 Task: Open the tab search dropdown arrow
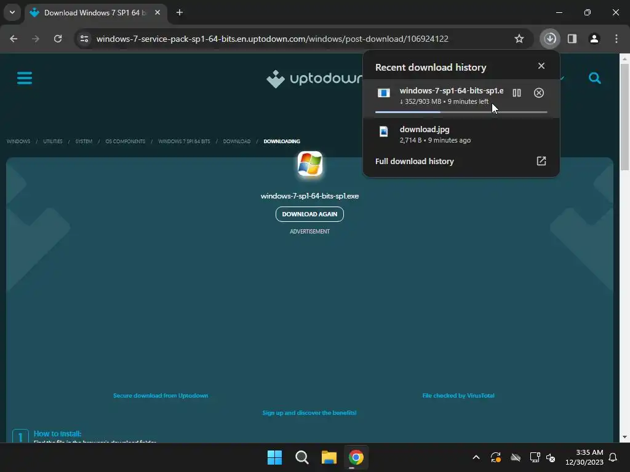(x=12, y=12)
